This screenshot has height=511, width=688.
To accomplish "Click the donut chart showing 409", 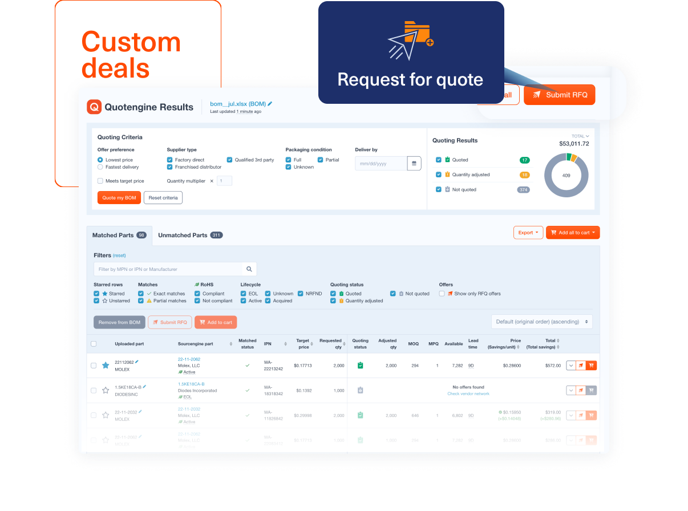I will click(x=566, y=175).
